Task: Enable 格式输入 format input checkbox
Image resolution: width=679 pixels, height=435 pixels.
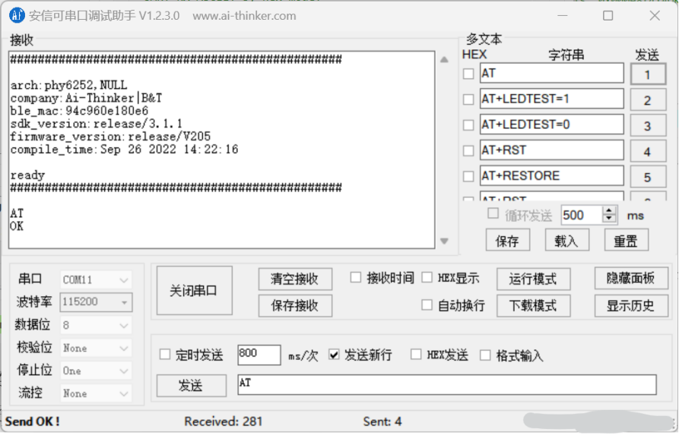Action: 485,355
